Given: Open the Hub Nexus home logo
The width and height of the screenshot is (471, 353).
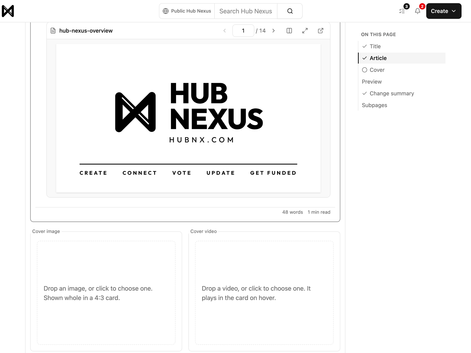Looking at the screenshot, I should tap(8, 11).
